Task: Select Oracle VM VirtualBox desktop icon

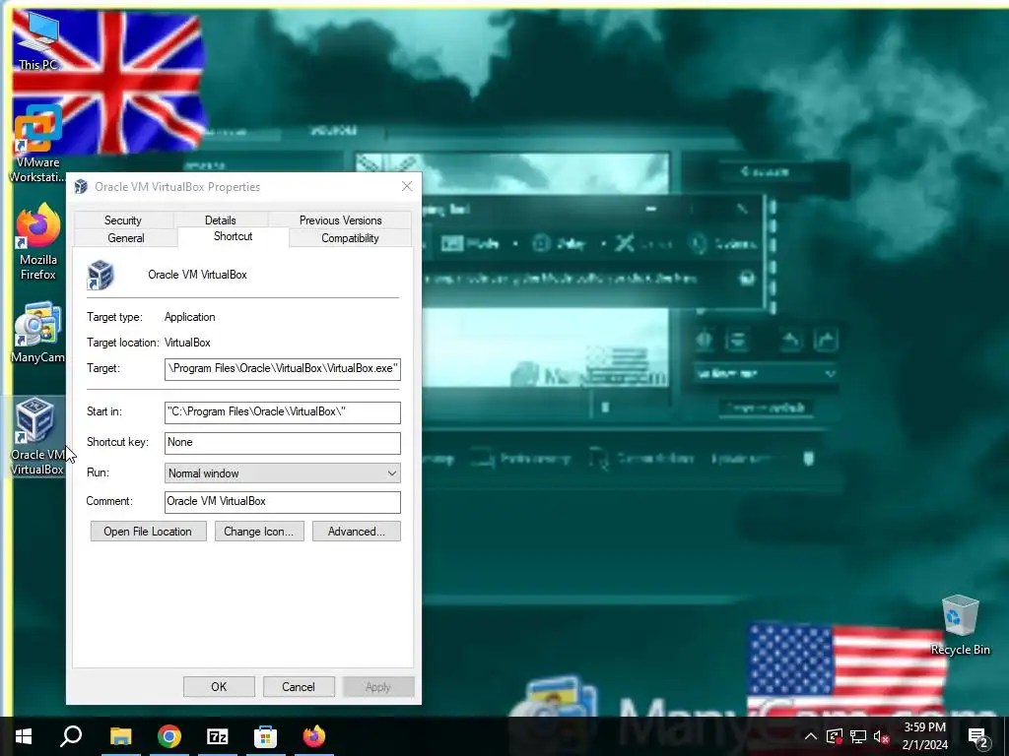Action: [37, 437]
